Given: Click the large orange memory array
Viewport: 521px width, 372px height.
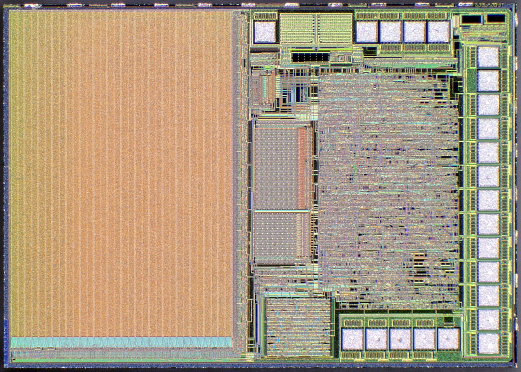Looking at the screenshot, I should (120, 172).
